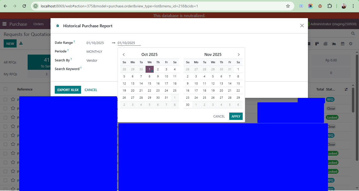Click the All RFQs label
The width and height of the screenshot is (359, 191).
(10, 62)
